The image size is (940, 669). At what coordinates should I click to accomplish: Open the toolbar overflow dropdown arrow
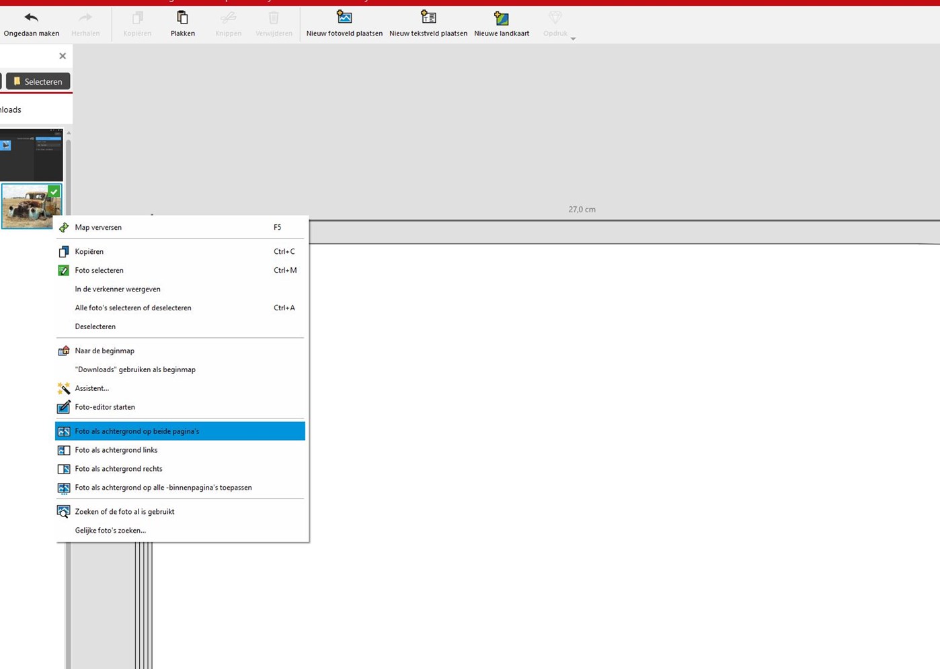[573, 39]
